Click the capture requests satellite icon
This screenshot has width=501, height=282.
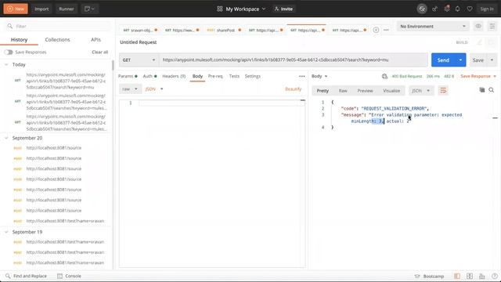(x=434, y=9)
